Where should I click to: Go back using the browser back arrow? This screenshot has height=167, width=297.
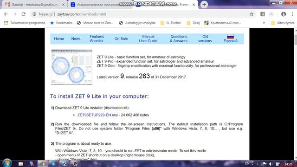pyautogui.click(x=6, y=14)
